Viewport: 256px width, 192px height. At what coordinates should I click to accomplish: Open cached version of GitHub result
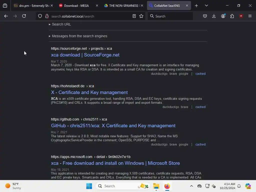200,144
